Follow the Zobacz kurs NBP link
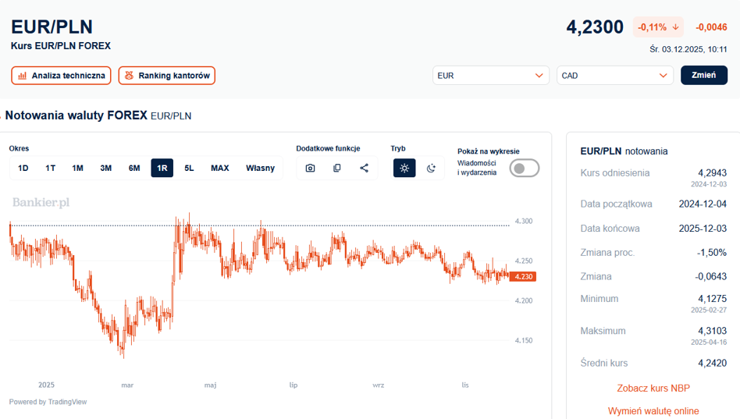Image resolution: width=740 pixels, height=419 pixels. pos(653,389)
